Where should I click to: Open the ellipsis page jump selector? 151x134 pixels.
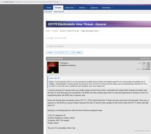point(70,52)
